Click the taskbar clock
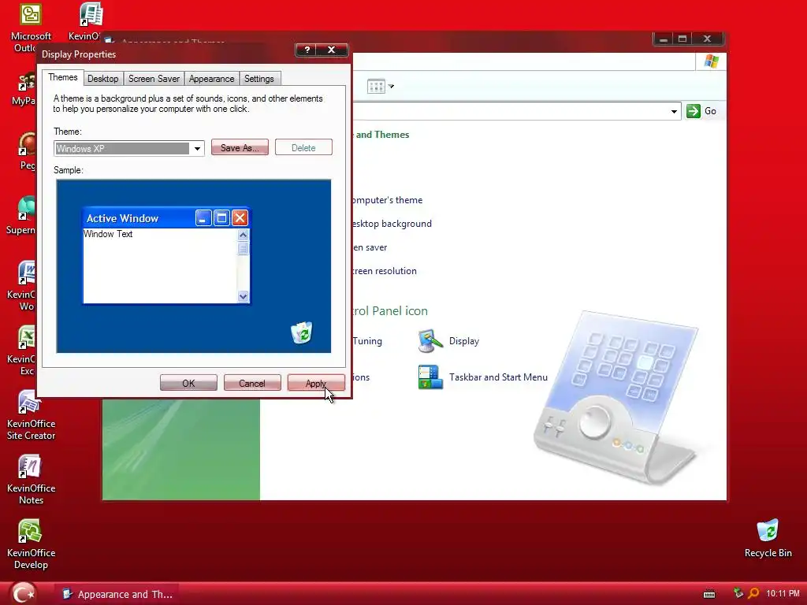The image size is (807, 605). point(783,594)
